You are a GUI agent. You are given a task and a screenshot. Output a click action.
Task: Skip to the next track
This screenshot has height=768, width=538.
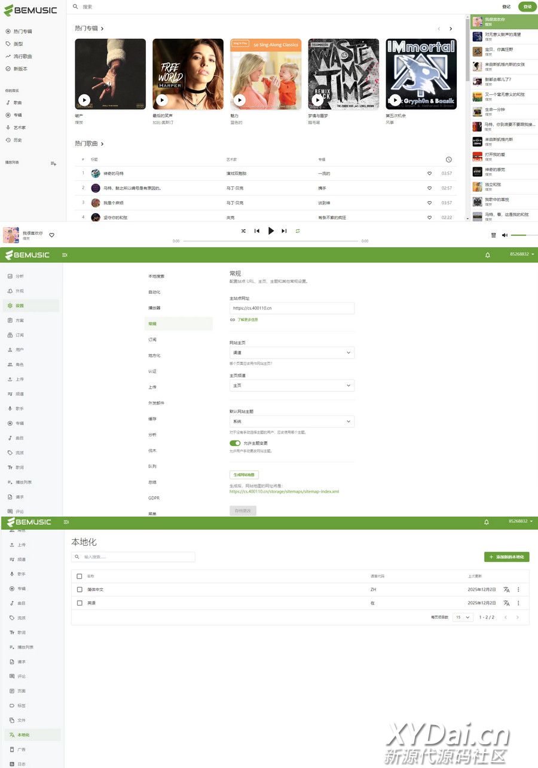(x=284, y=231)
